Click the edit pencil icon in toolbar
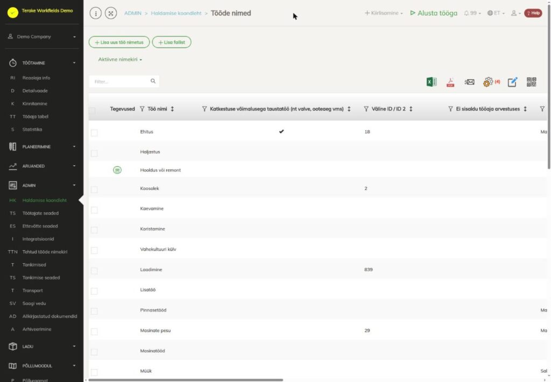This screenshot has width=551, height=382. coord(512,82)
